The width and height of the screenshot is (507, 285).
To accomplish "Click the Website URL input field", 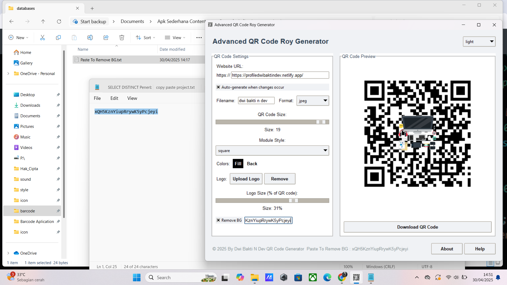I will coord(280,75).
